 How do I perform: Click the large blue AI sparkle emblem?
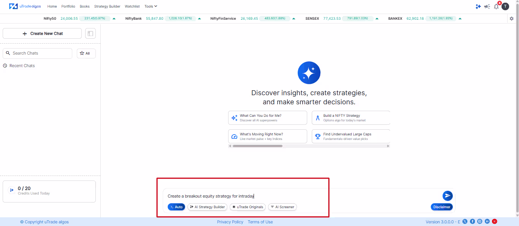click(309, 73)
